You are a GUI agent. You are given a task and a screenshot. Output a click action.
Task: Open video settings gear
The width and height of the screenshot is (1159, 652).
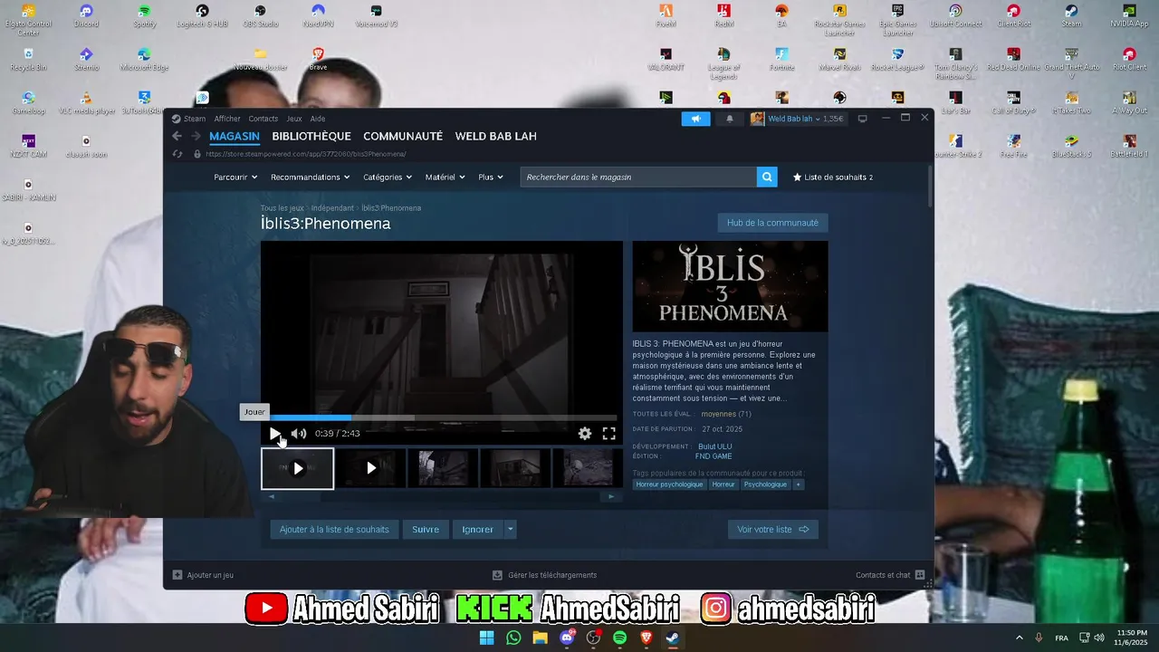[585, 434]
